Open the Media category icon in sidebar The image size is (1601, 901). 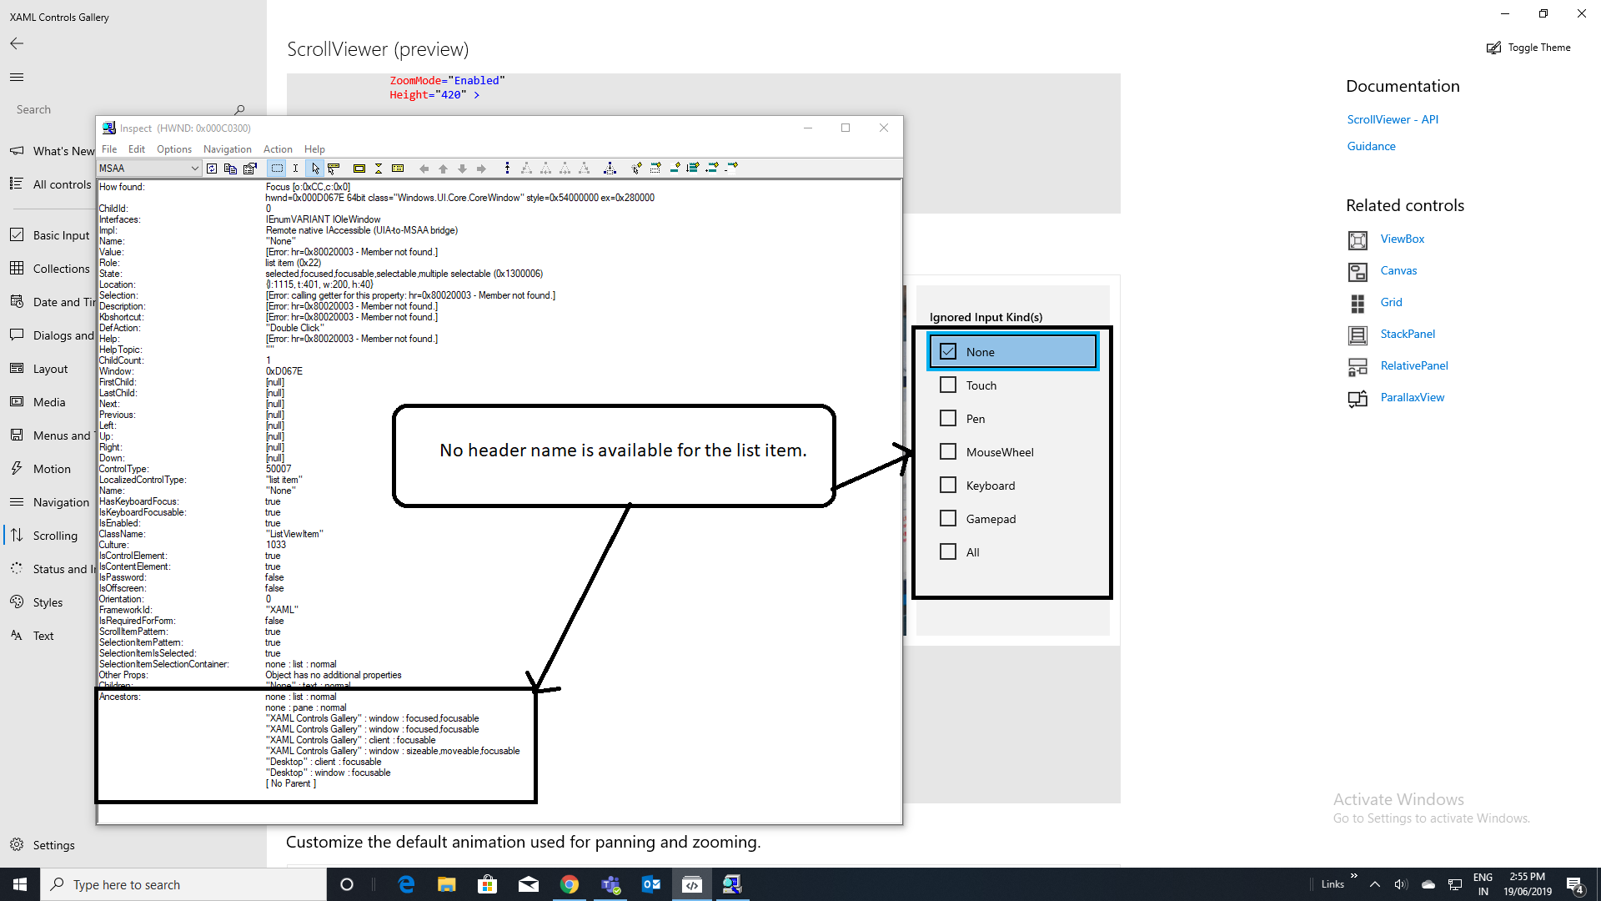click(x=17, y=401)
